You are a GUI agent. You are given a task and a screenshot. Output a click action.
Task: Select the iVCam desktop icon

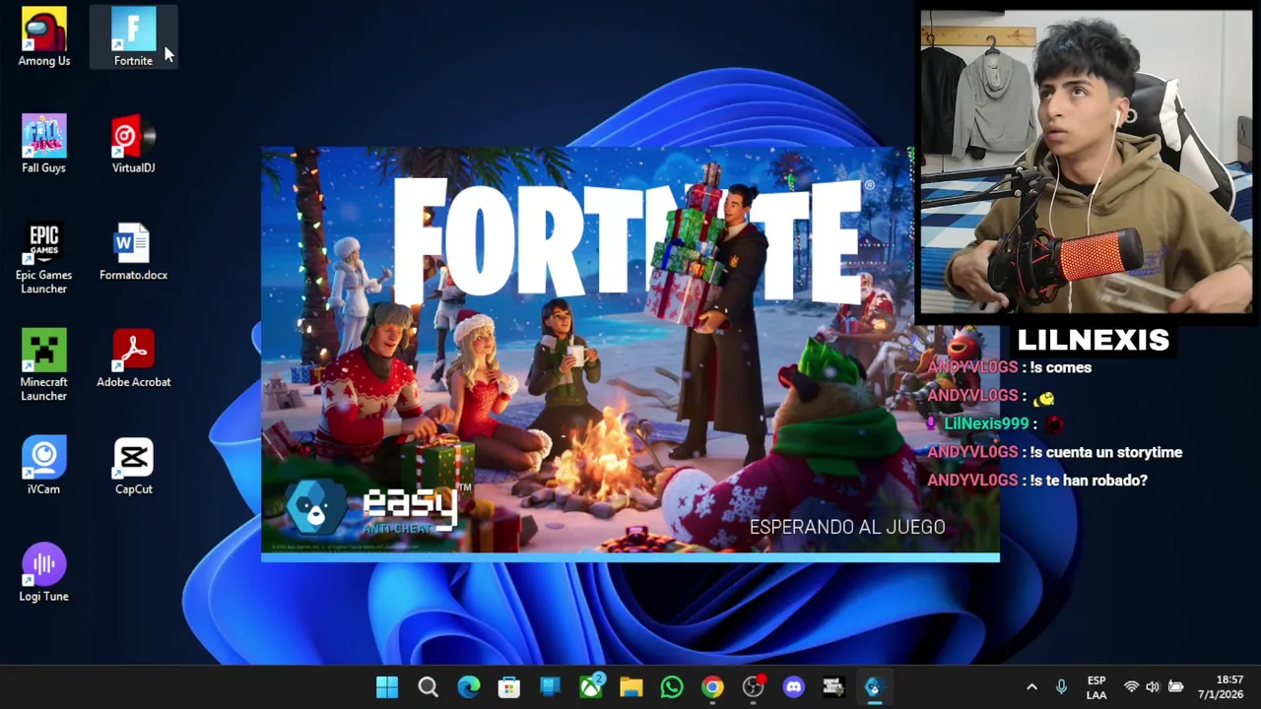(x=44, y=466)
